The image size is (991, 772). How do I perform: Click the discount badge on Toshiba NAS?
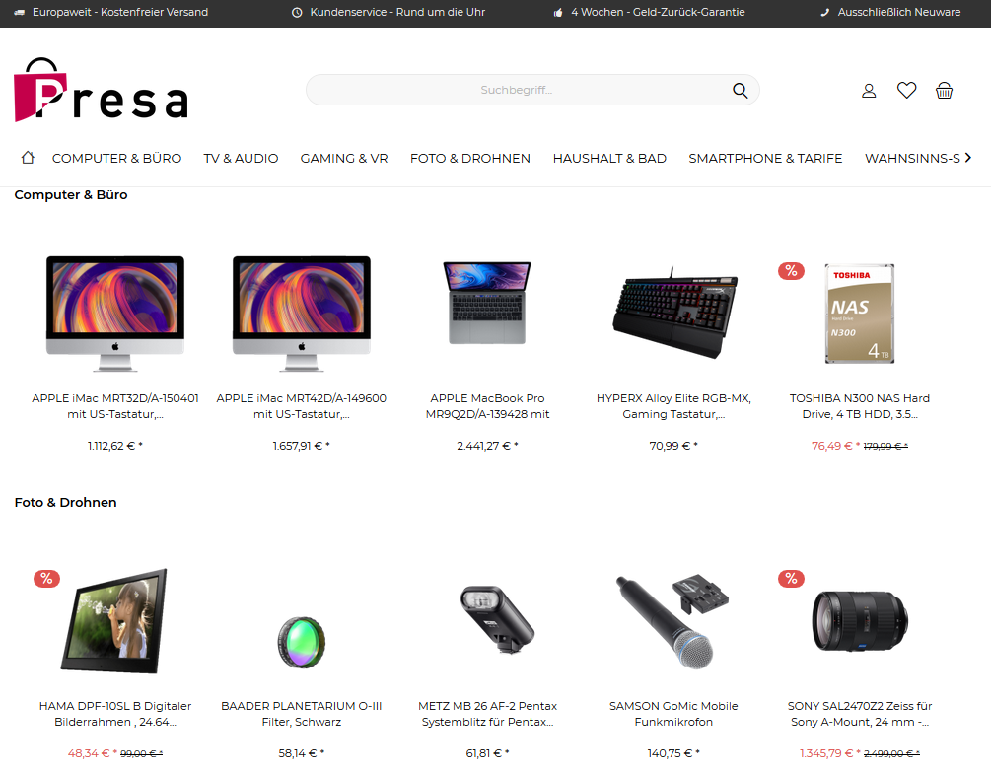click(x=791, y=271)
